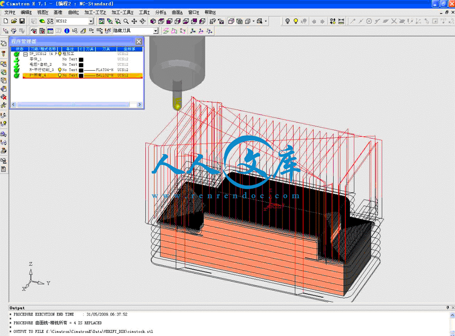Image resolution: width=455 pixels, height=336 pixels.
Task: Click the Zoom Window icon
Action: (118, 21)
